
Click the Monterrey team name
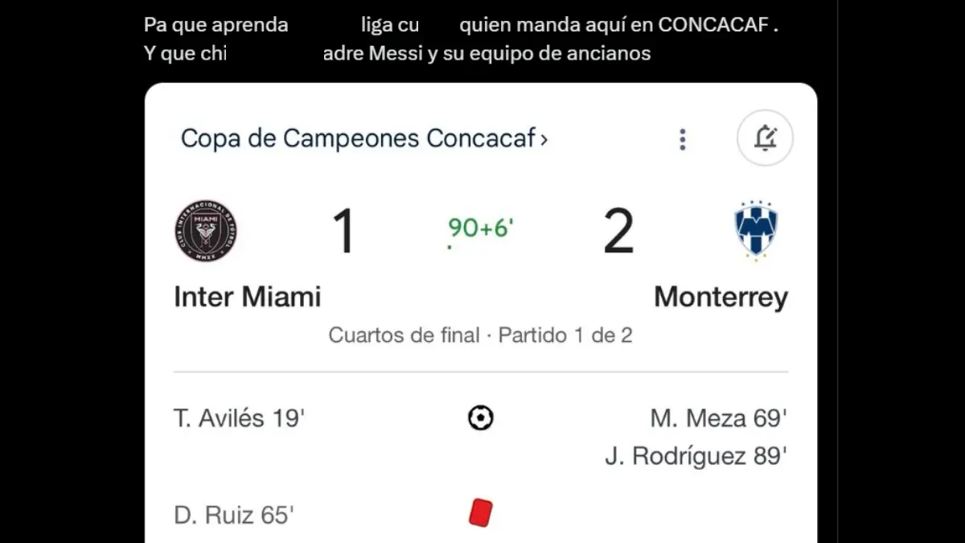721,297
